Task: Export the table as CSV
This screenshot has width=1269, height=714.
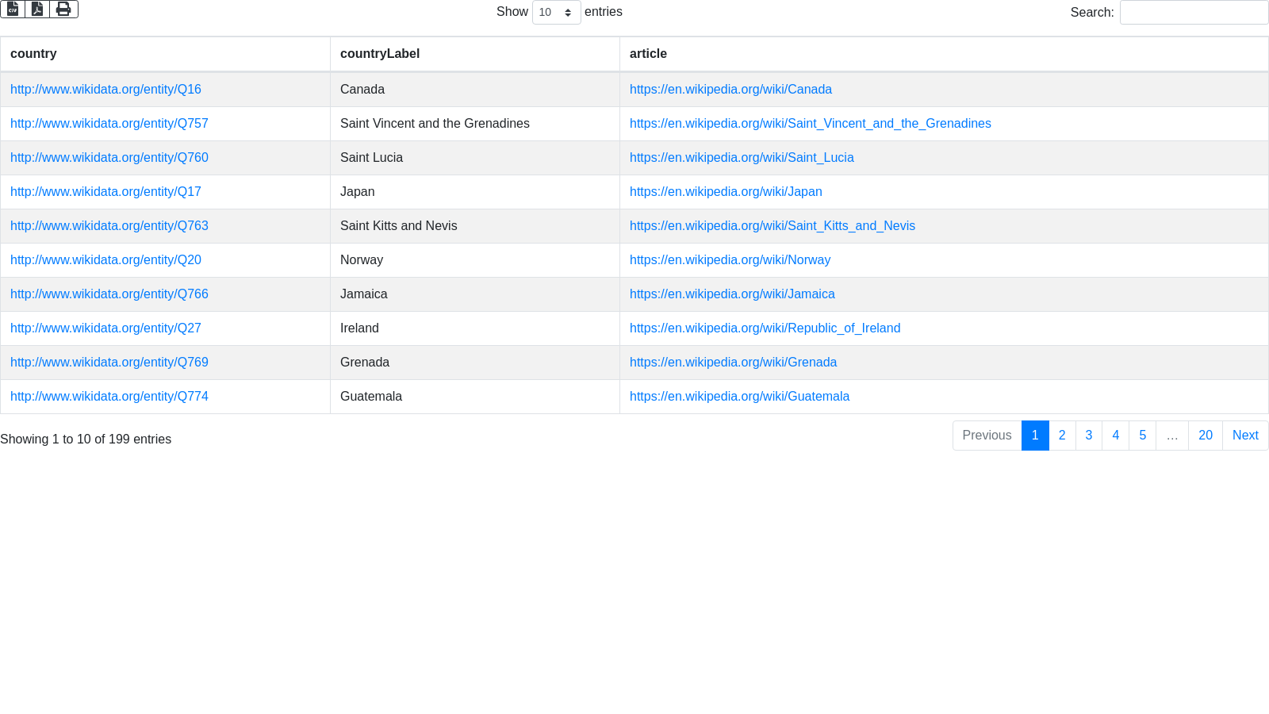Action: pyautogui.click(x=13, y=9)
